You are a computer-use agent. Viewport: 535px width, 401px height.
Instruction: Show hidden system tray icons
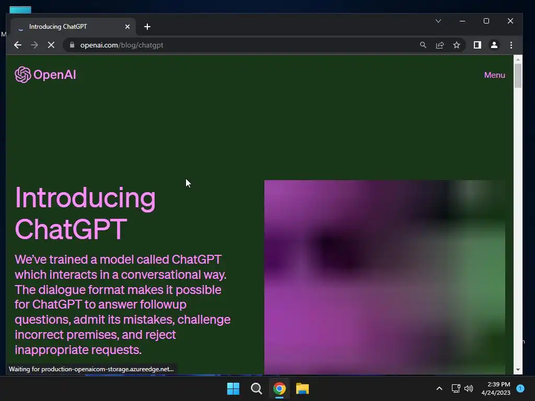tap(439, 388)
